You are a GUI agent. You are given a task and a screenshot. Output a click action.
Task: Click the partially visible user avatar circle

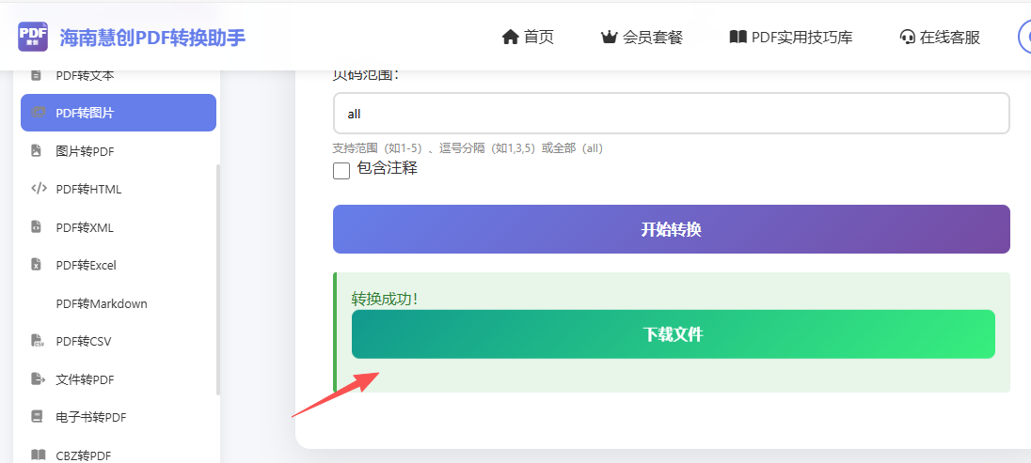1024,37
